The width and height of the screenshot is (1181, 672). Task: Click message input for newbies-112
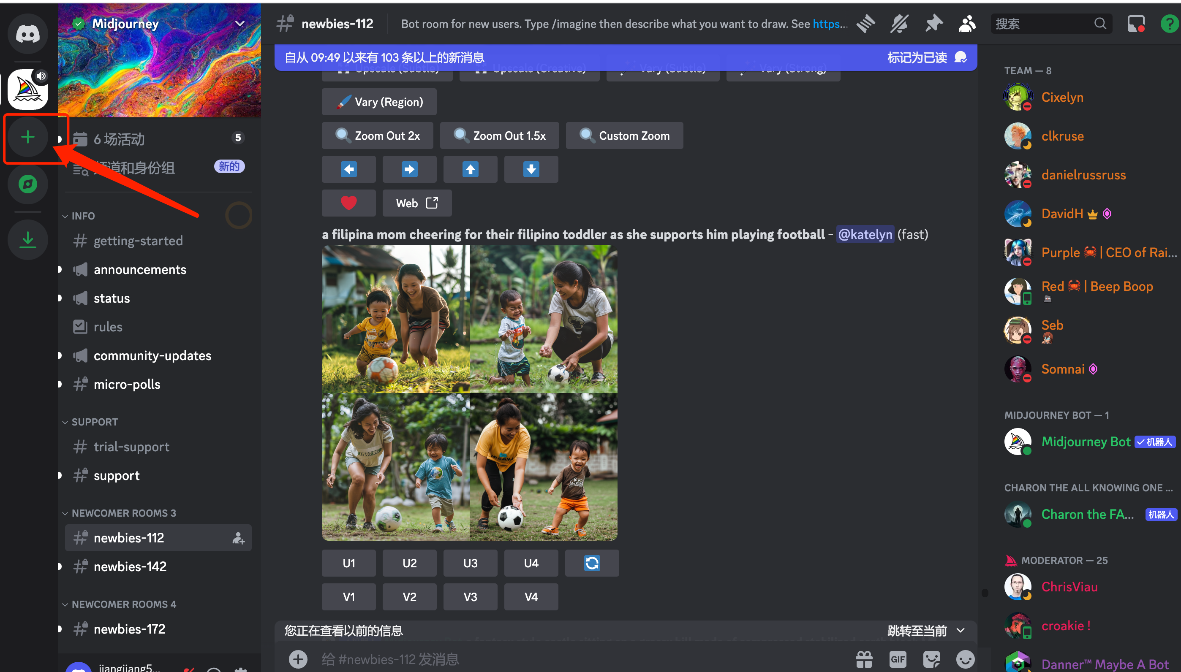click(x=582, y=659)
